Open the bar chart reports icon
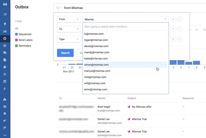This screenshot has height=138, width=206. point(5,31)
